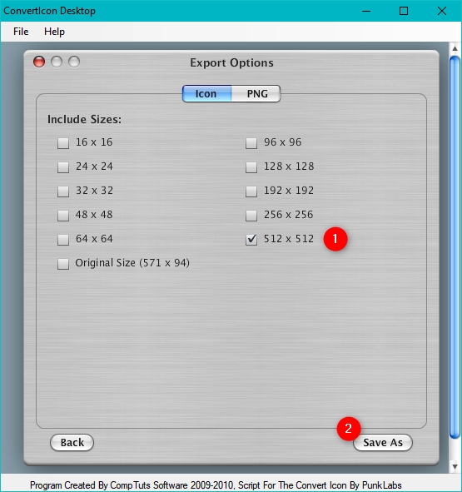Check the 256 x 256 size option
The width and height of the screenshot is (462, 492).
(x=251, y=216)
